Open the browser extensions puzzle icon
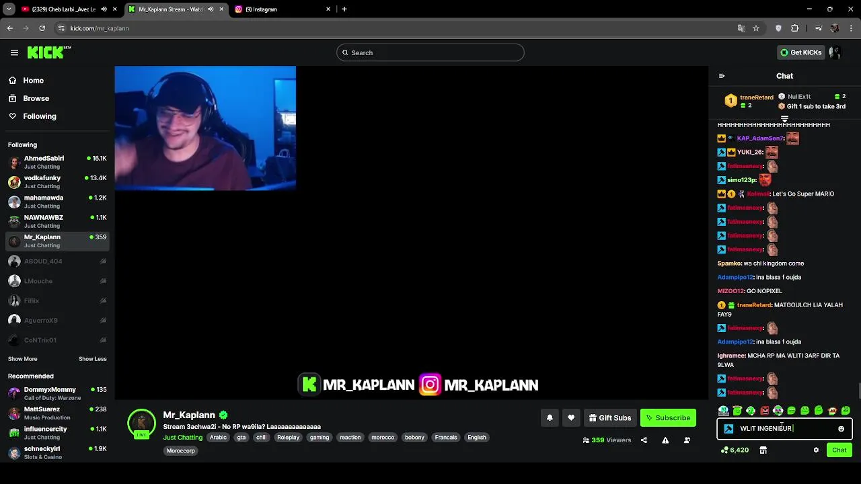Viewport: 861px width, 484px height. pyautogui.click(x=794, y=28)
